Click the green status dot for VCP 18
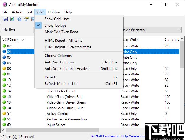This screenshot has height=140, width=185. click(4, 102)
